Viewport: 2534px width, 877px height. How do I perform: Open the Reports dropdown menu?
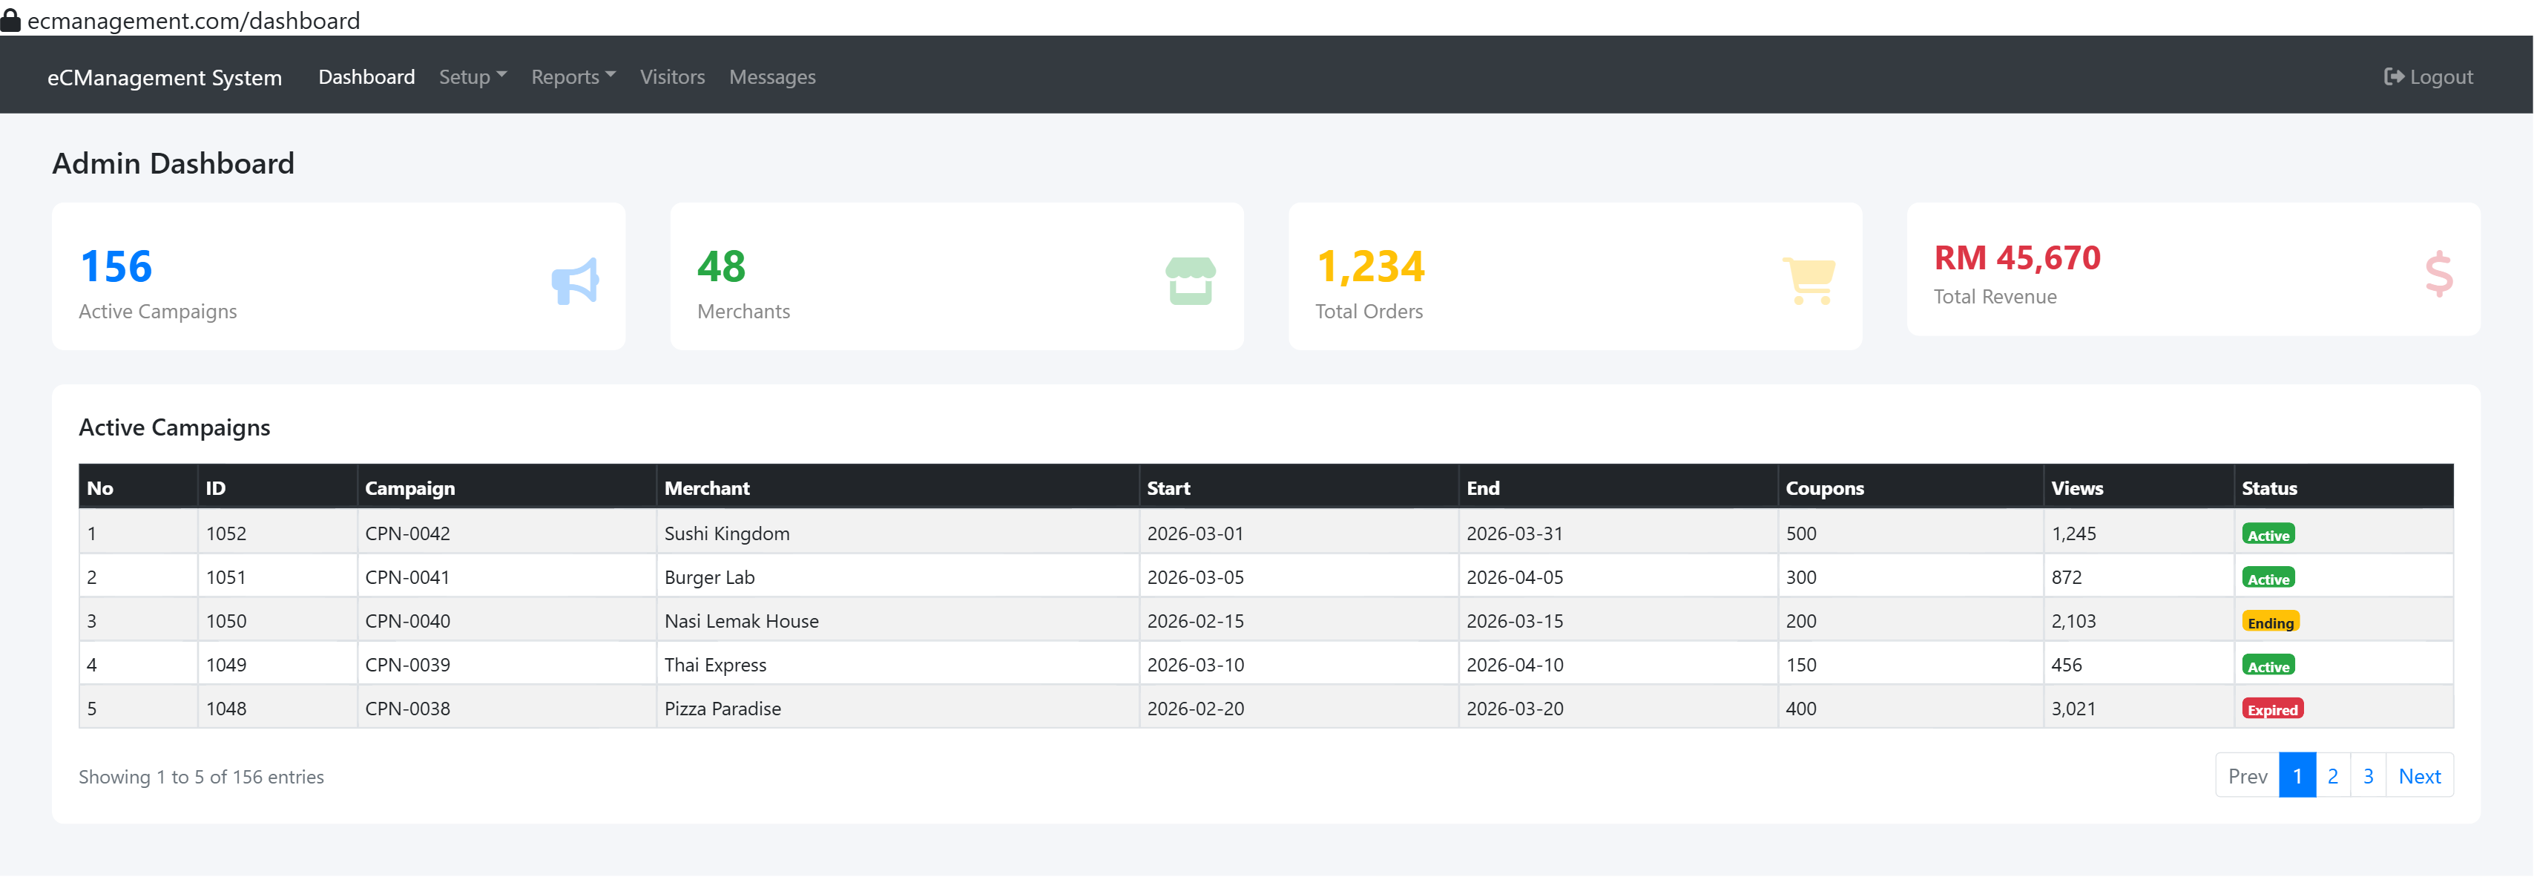click(x=573, y=76)
